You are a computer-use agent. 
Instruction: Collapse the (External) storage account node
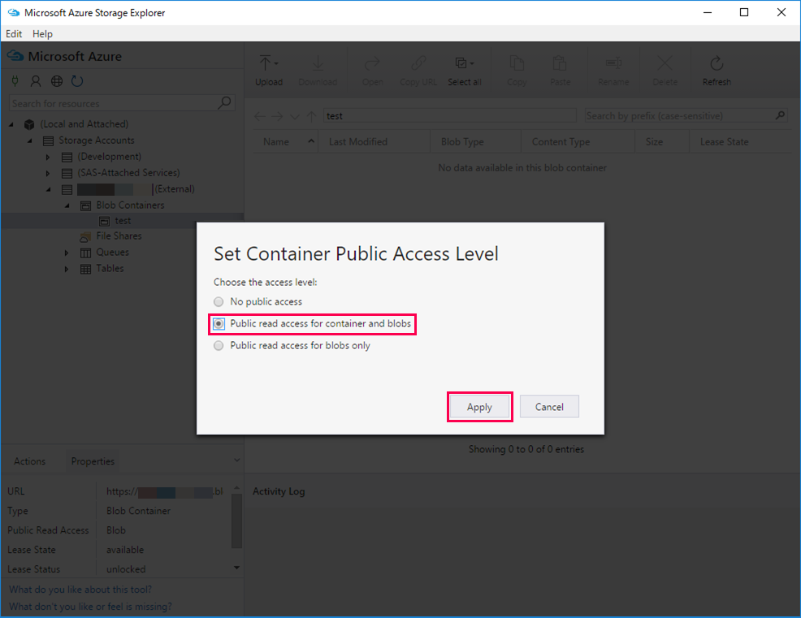pos(49,189)
